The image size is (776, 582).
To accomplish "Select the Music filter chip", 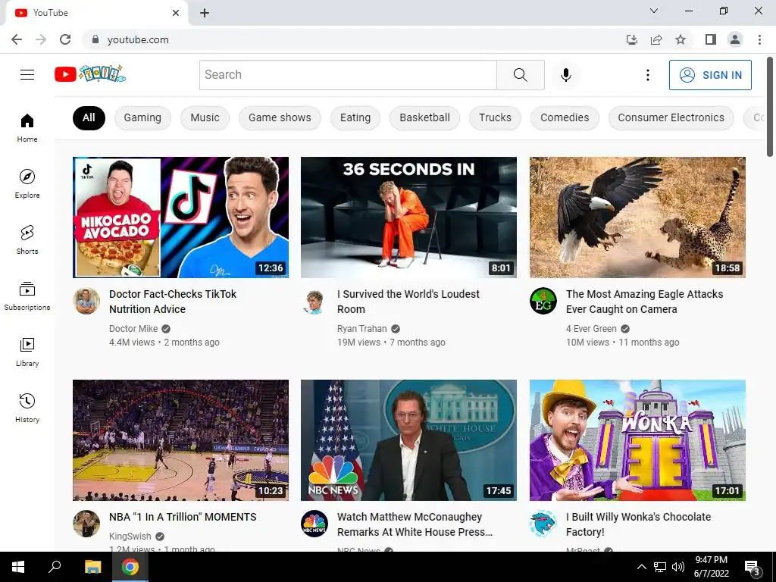I will tap(205, 117).
